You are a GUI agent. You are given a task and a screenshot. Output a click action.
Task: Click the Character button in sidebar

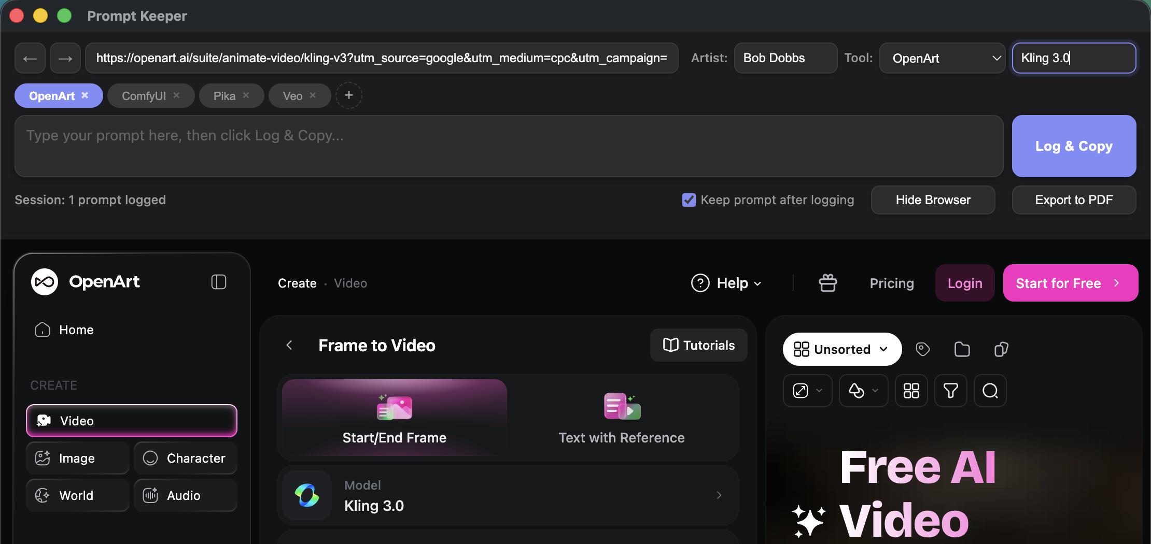pyautogui.click(x=186, y=458)
